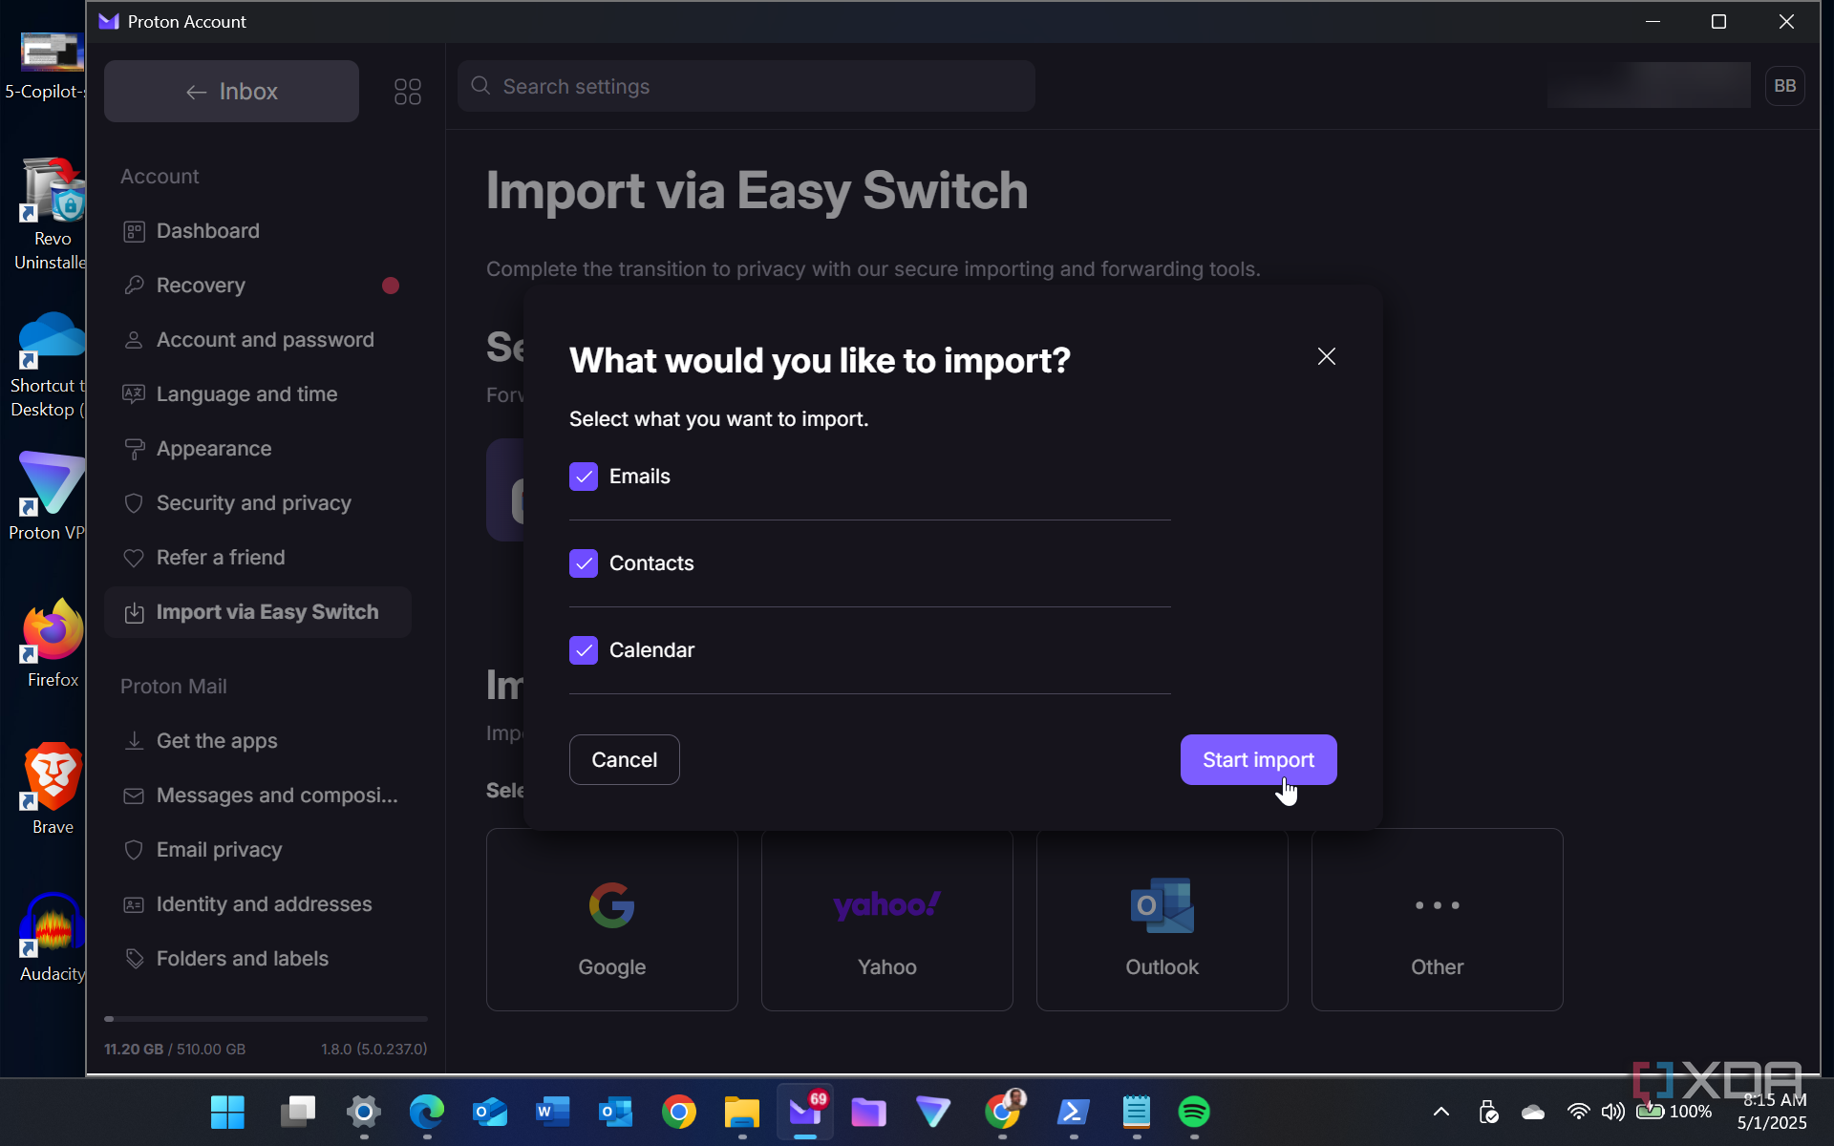
Task: Click the Folders and labels tag icon
Action: click(134, 959)
